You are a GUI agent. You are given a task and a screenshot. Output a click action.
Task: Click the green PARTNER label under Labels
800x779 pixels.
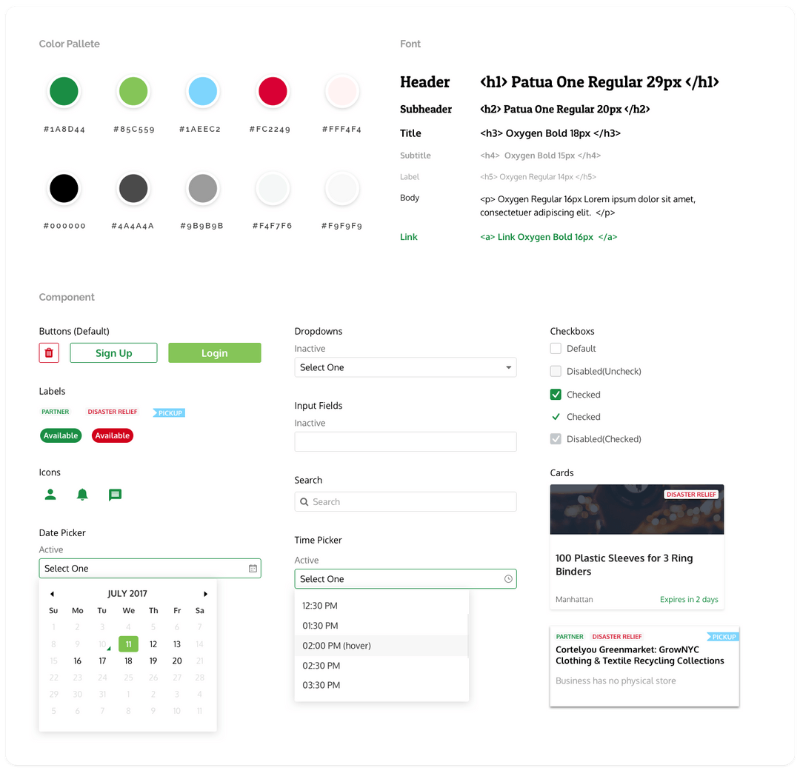55,412
